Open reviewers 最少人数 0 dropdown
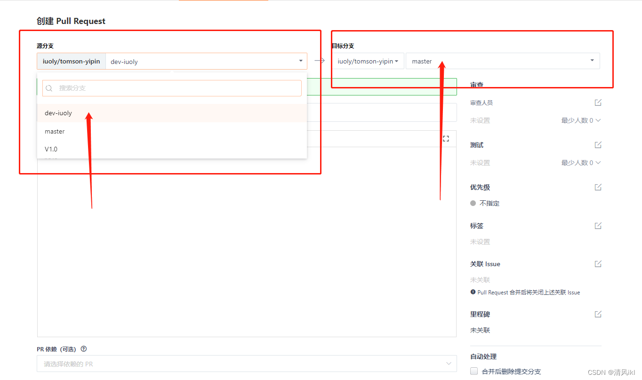The image size is (642, 380). click(x=581, y=120)
